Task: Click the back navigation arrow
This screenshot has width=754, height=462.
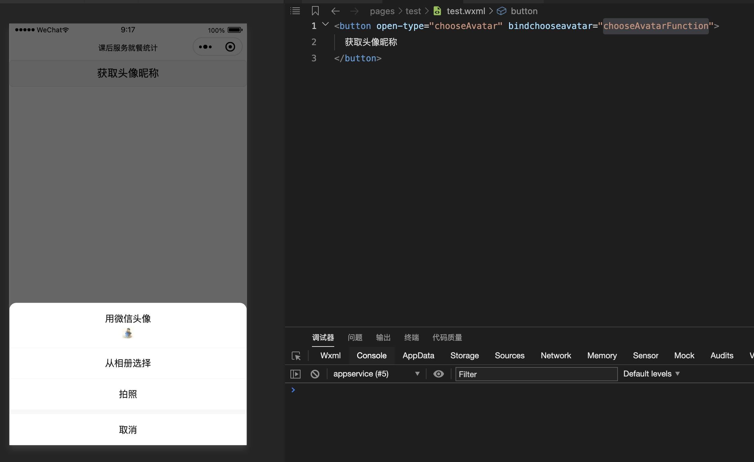Action: (335, 11)
